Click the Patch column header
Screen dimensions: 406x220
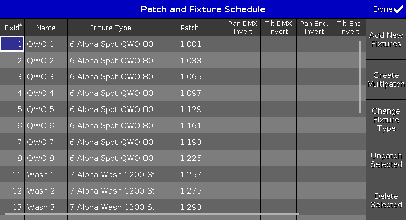[x=189, y=28]
